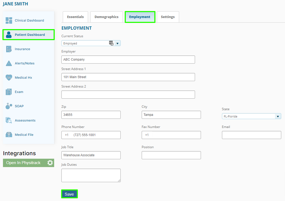This screenshot has height=201, width=285.
Task: Click the Job Duties text area
Action: 91,175
